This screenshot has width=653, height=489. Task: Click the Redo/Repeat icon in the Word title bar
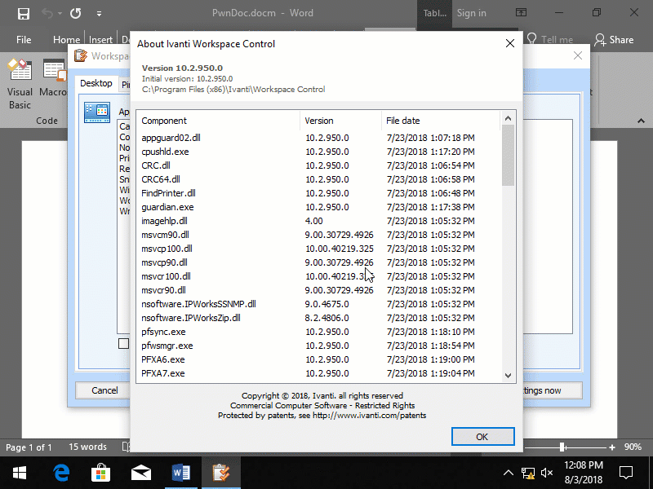pyautogui.click(x=75, y=13)
